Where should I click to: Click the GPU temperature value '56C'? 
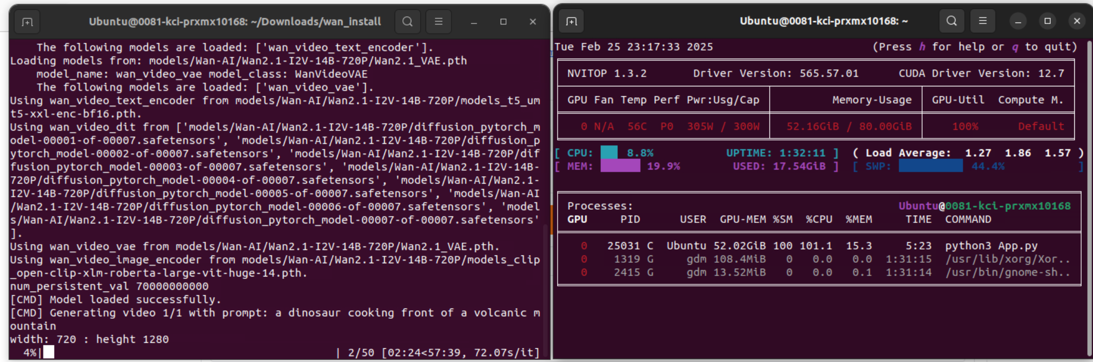(x=637, y=127)
